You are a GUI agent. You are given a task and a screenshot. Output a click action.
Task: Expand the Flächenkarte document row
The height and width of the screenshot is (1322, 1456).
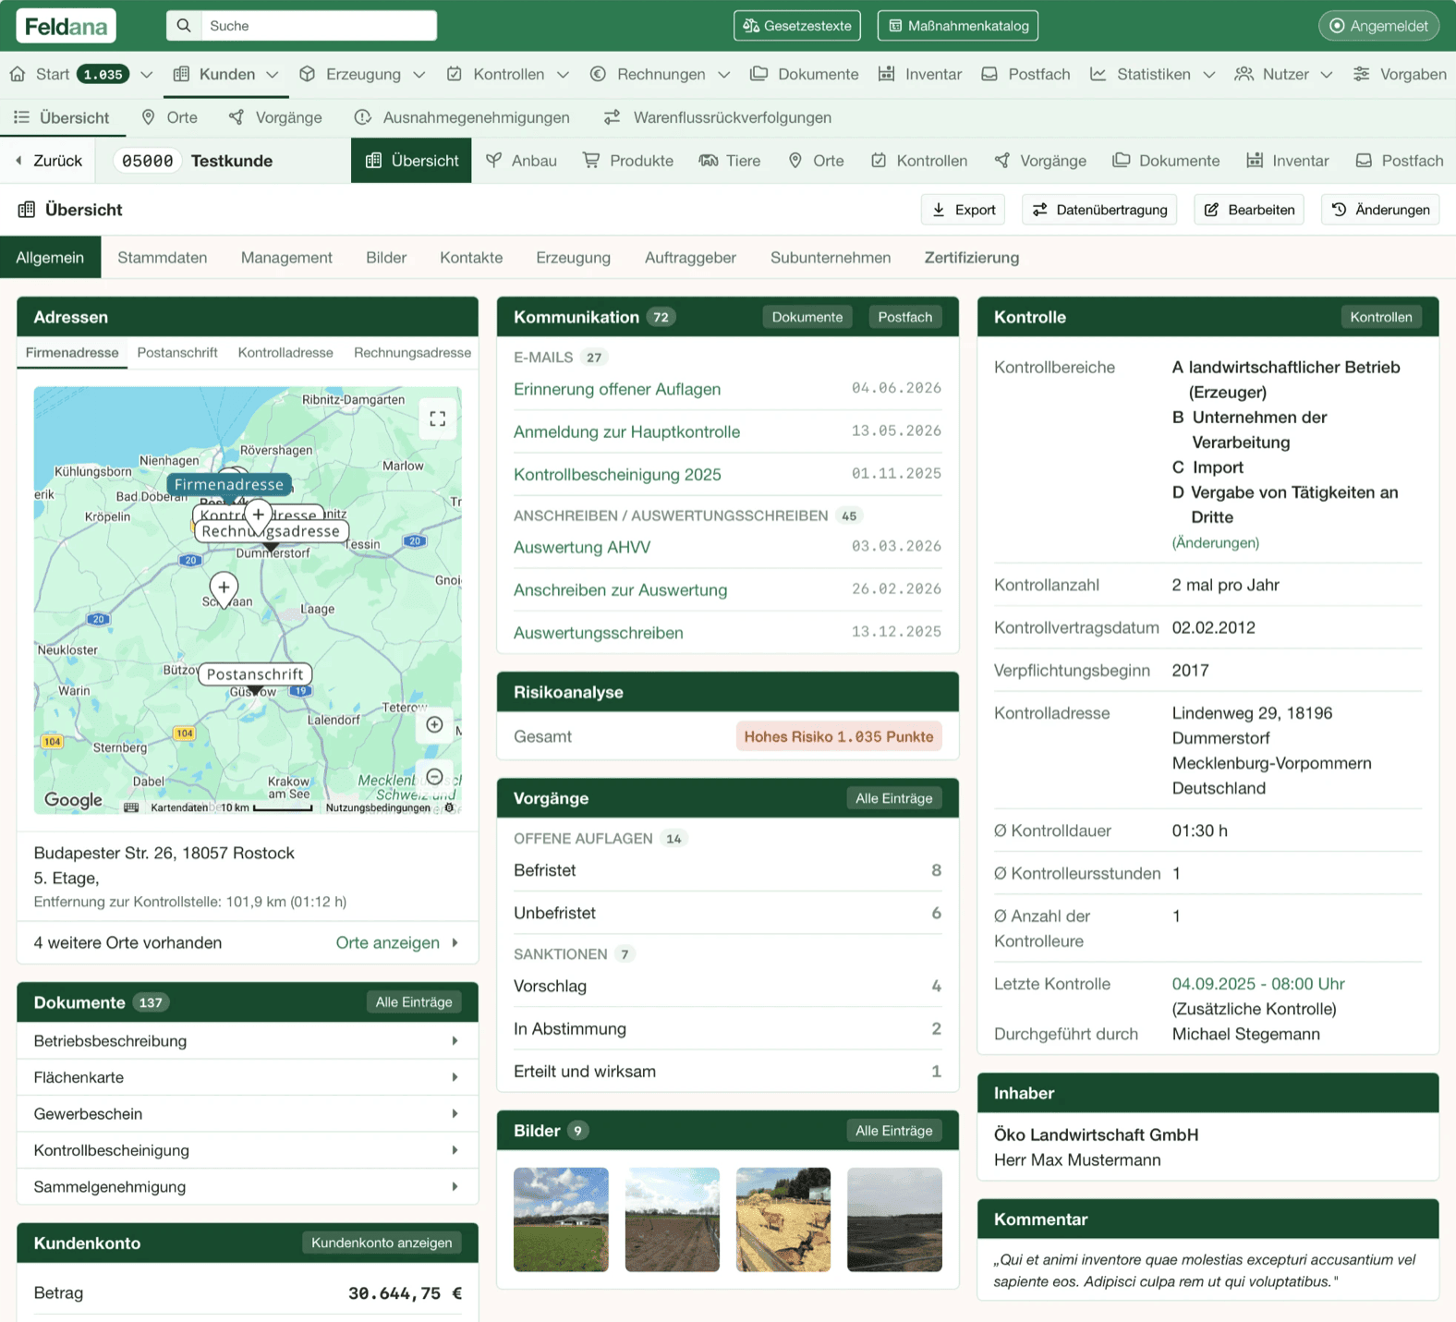(x=248, y=1077)
